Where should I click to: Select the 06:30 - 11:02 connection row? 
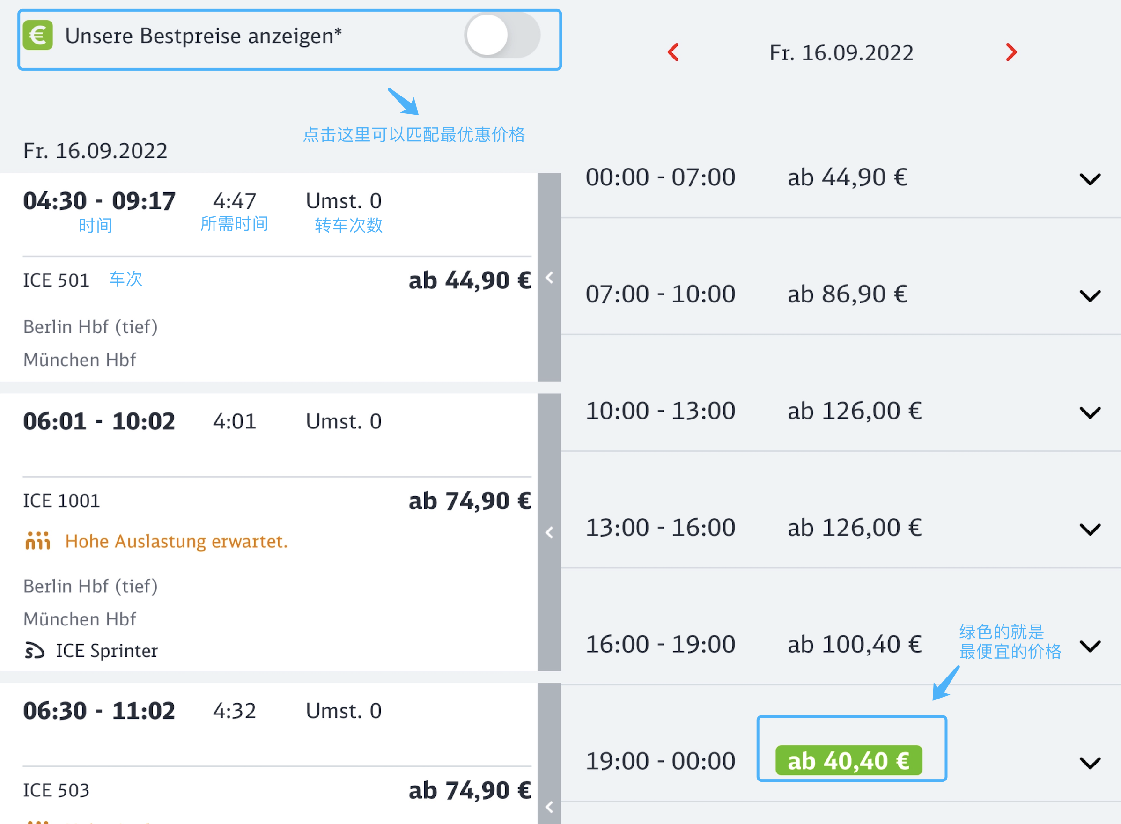click(268, 753)
